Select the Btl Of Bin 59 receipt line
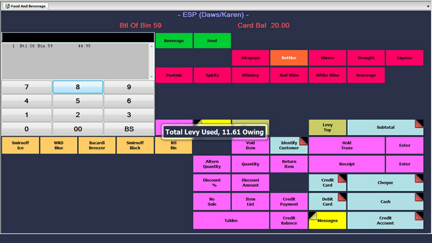Screen dimensions: 432x243 click(53, 46)
